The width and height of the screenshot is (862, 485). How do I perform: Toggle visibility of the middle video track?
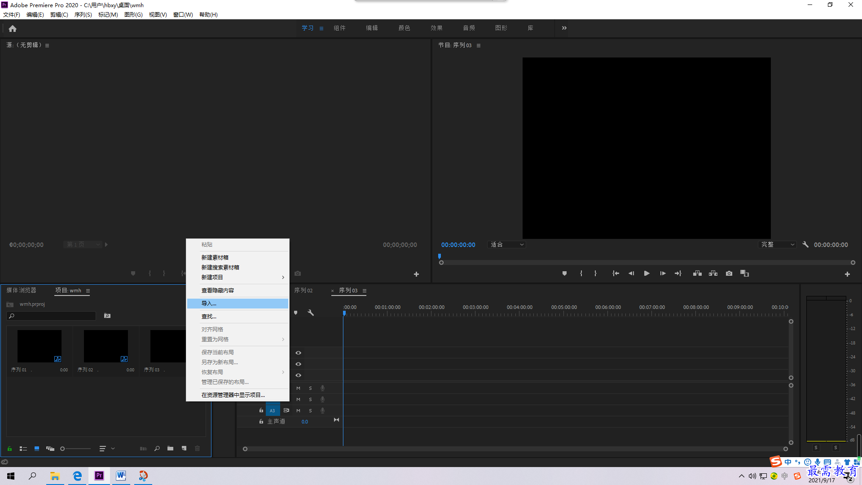point(298,364)
